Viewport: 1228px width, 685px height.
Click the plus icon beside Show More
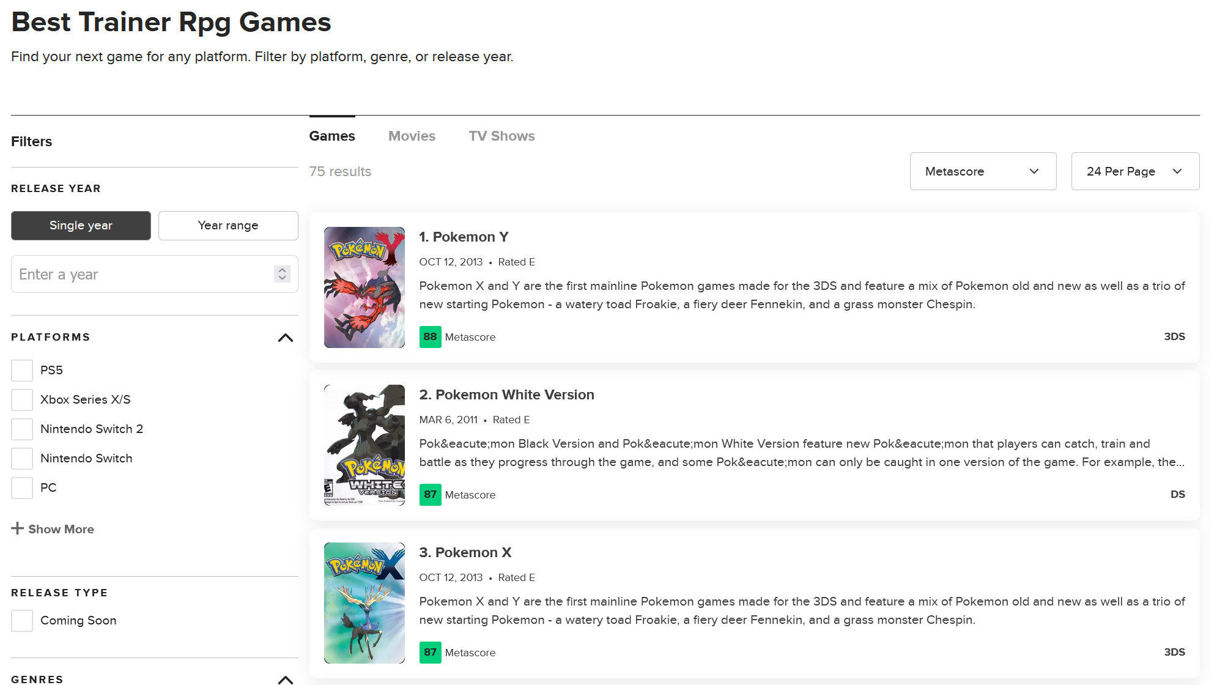coord(17,528)
